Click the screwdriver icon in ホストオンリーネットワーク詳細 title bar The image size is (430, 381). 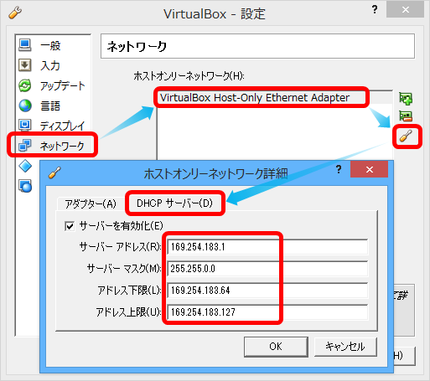(54, 172)
